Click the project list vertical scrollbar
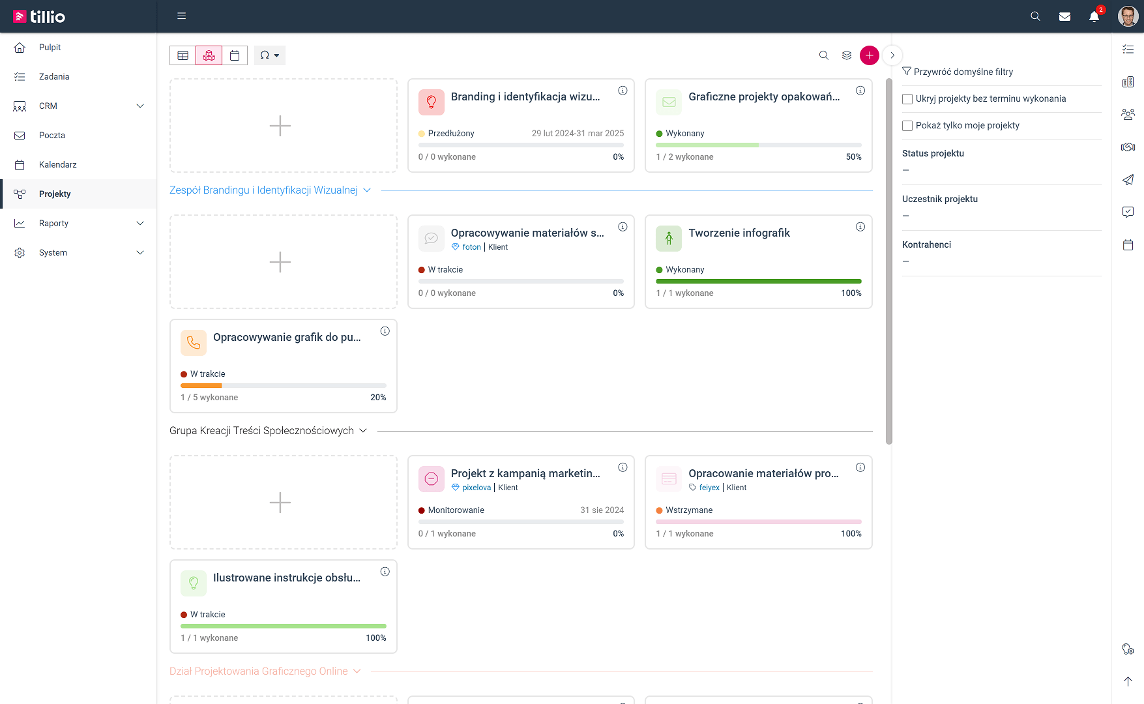This screenshot has height=704, width=1144. click(888, 261)
